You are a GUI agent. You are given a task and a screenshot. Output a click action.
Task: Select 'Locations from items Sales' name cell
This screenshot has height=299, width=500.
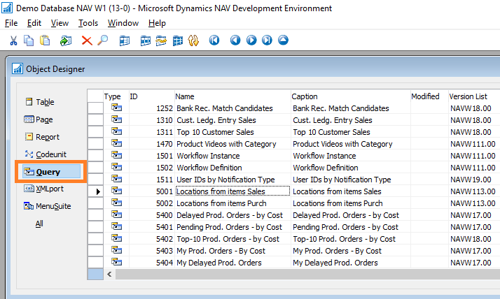pyautogui.click(x=232, y=191)
